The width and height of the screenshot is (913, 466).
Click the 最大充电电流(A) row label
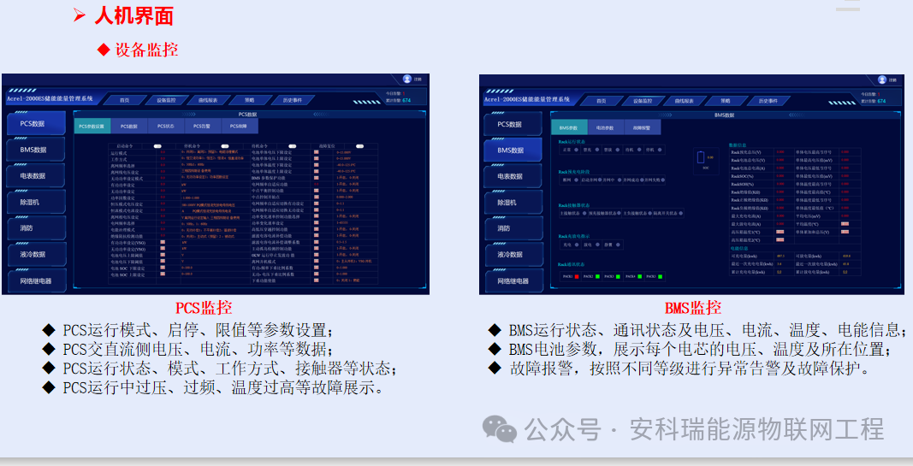pyautogui.click(x=746, y=215)
